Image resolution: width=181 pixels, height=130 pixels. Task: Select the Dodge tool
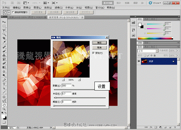pos(4,75)
